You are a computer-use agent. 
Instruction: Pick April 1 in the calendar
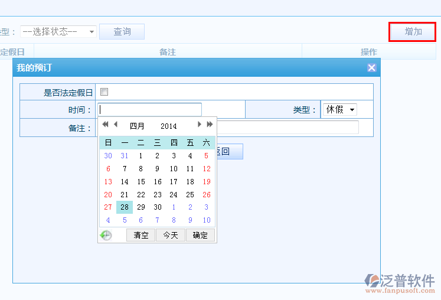[141, 156]
